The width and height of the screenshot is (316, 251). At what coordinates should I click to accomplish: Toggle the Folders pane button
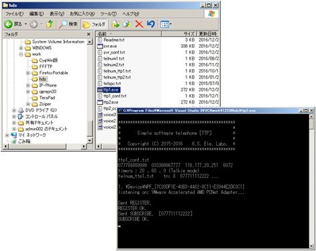tap(94, 24)
